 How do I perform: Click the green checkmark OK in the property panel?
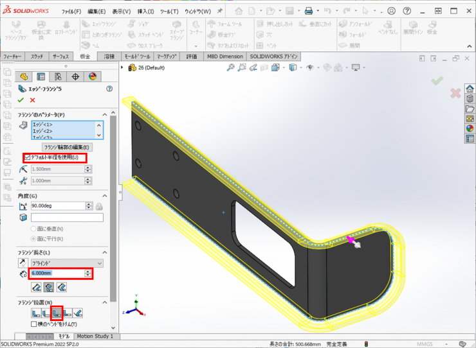[21, 100]
